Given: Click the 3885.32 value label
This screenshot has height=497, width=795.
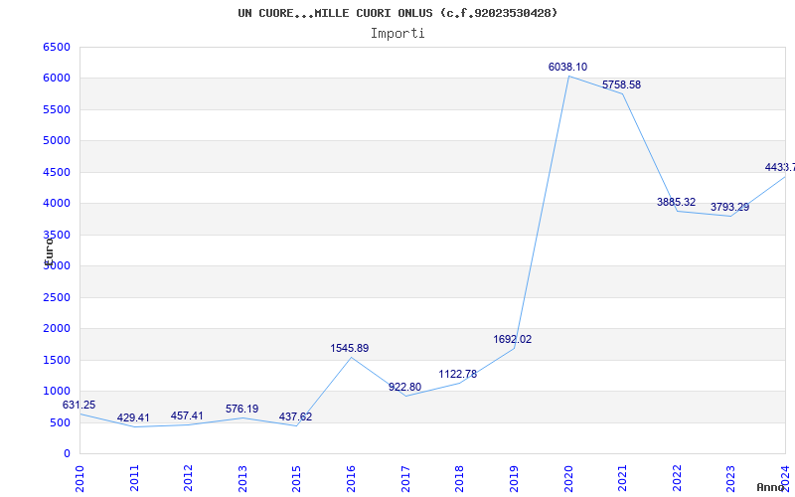Looking at the screenshot, I should point(677,202).
